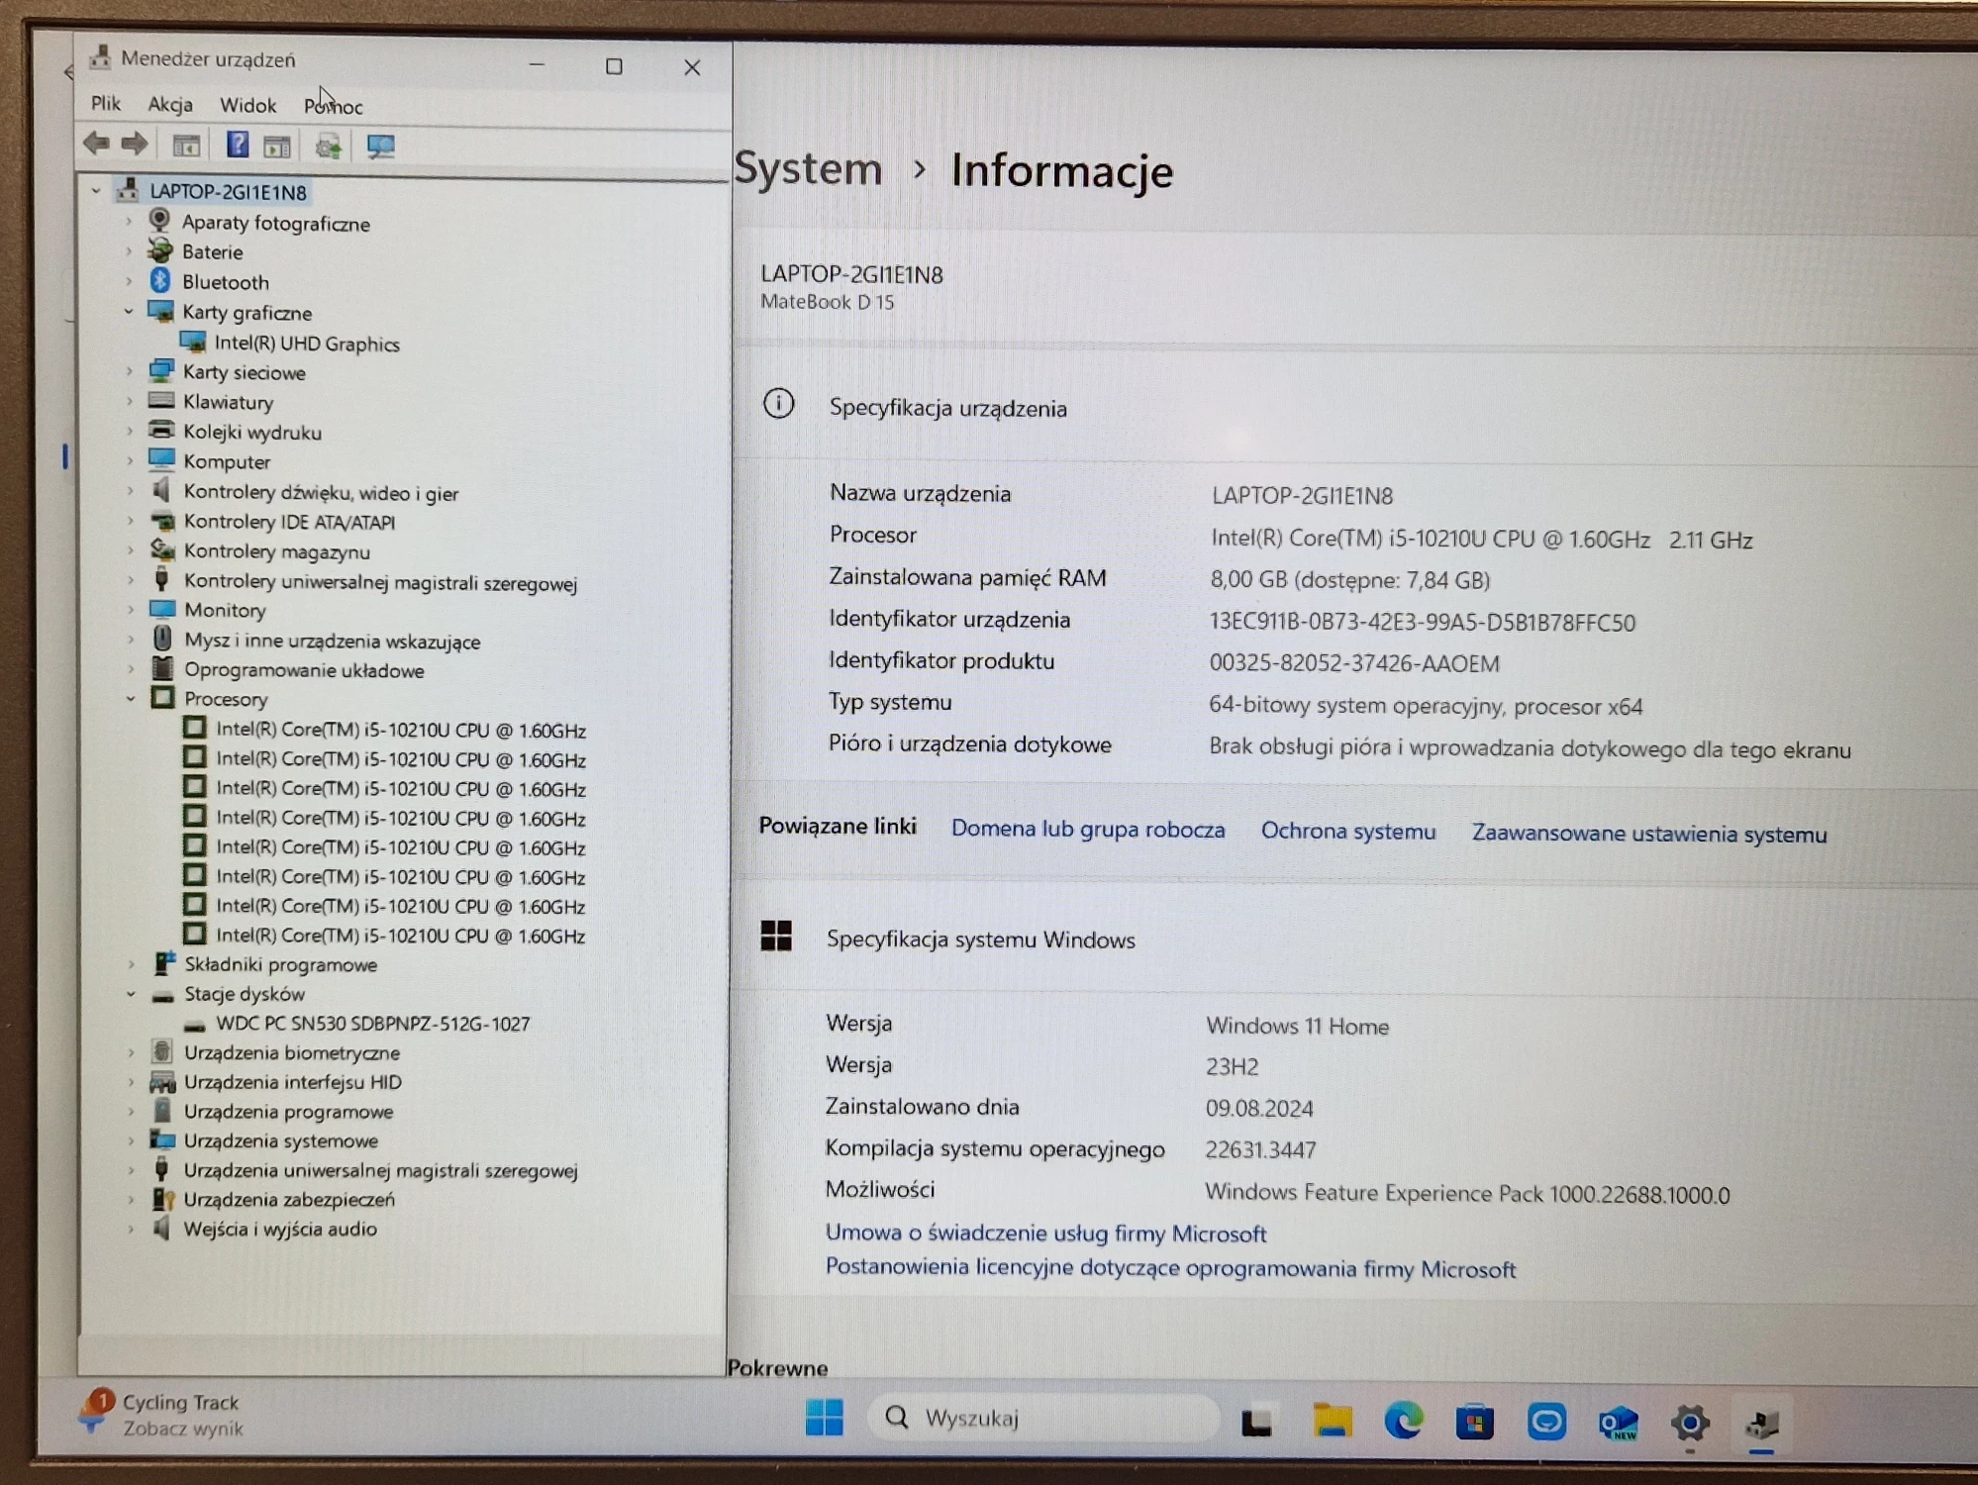This screenshot has height=1485, width=1978.
Task: Open Zaawansowane ustawienia systemu link
Action: click(x=1649, y=834)
